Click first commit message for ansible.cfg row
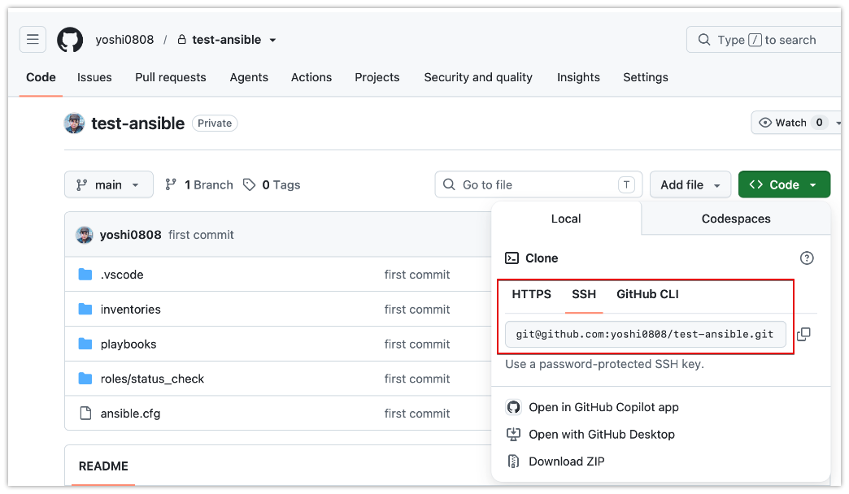The image size is (849, 494). 417,414
